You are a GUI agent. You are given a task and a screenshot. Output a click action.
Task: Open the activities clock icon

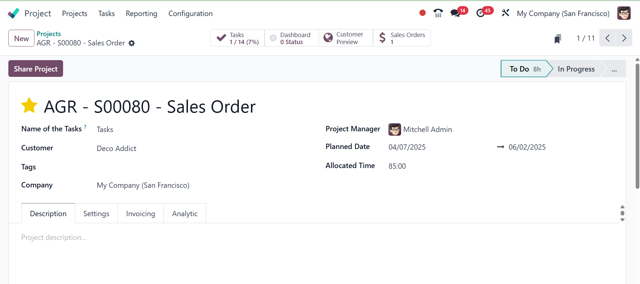481,13
